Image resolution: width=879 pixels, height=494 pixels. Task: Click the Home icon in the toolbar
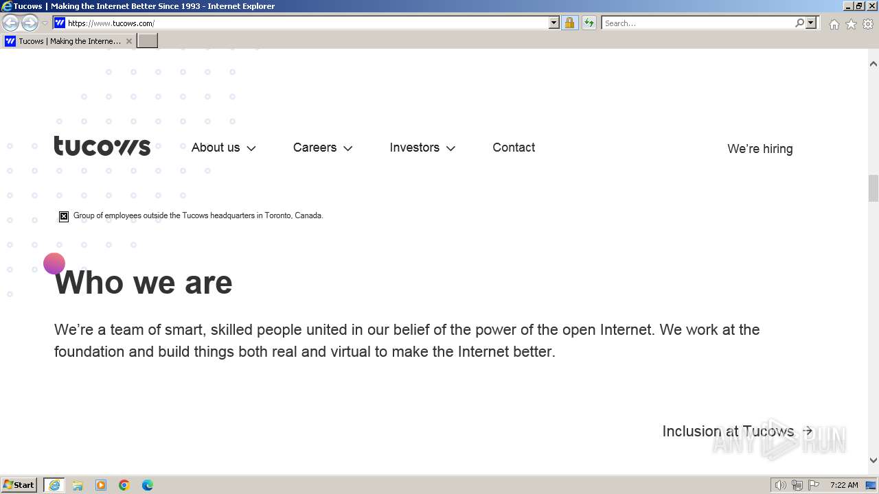(834, 24)
